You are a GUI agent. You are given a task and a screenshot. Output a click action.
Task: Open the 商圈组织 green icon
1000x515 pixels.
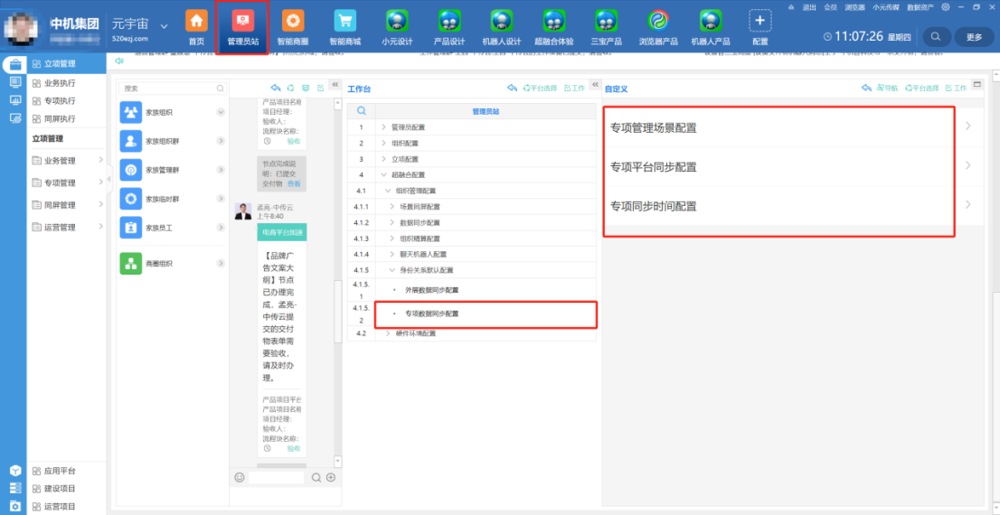[131, 263]
